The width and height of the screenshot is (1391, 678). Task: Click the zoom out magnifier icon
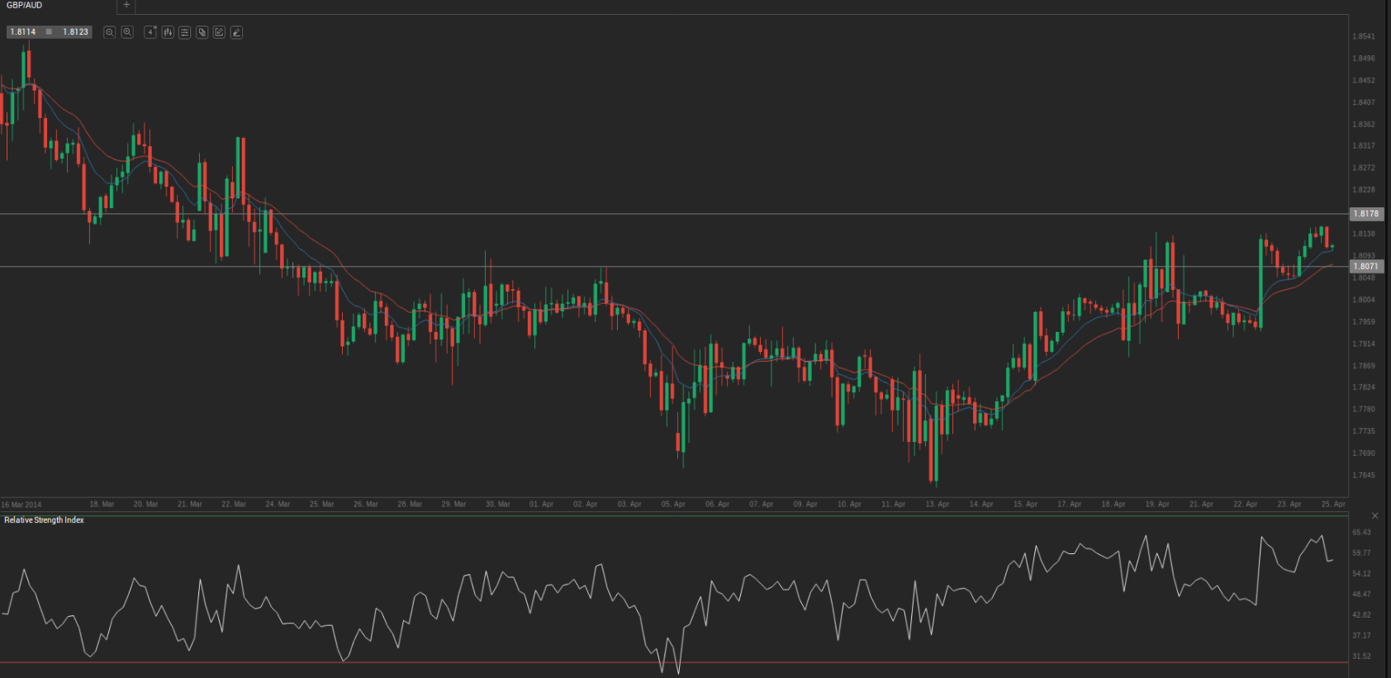pyautogui.click(x=109, y=32)
